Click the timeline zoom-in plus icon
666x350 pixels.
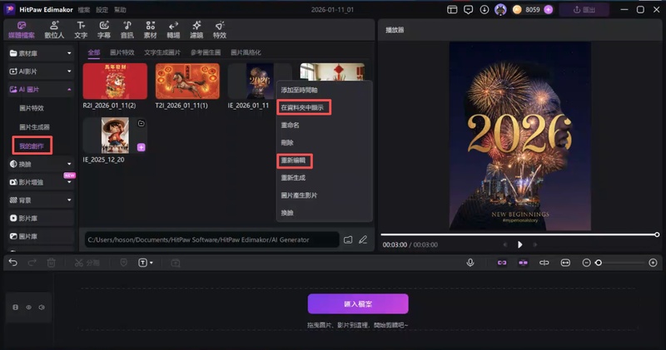[x=653, y=263]
